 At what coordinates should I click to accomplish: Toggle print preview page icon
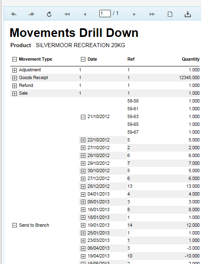pyautogui.click(x=170, y=14)
